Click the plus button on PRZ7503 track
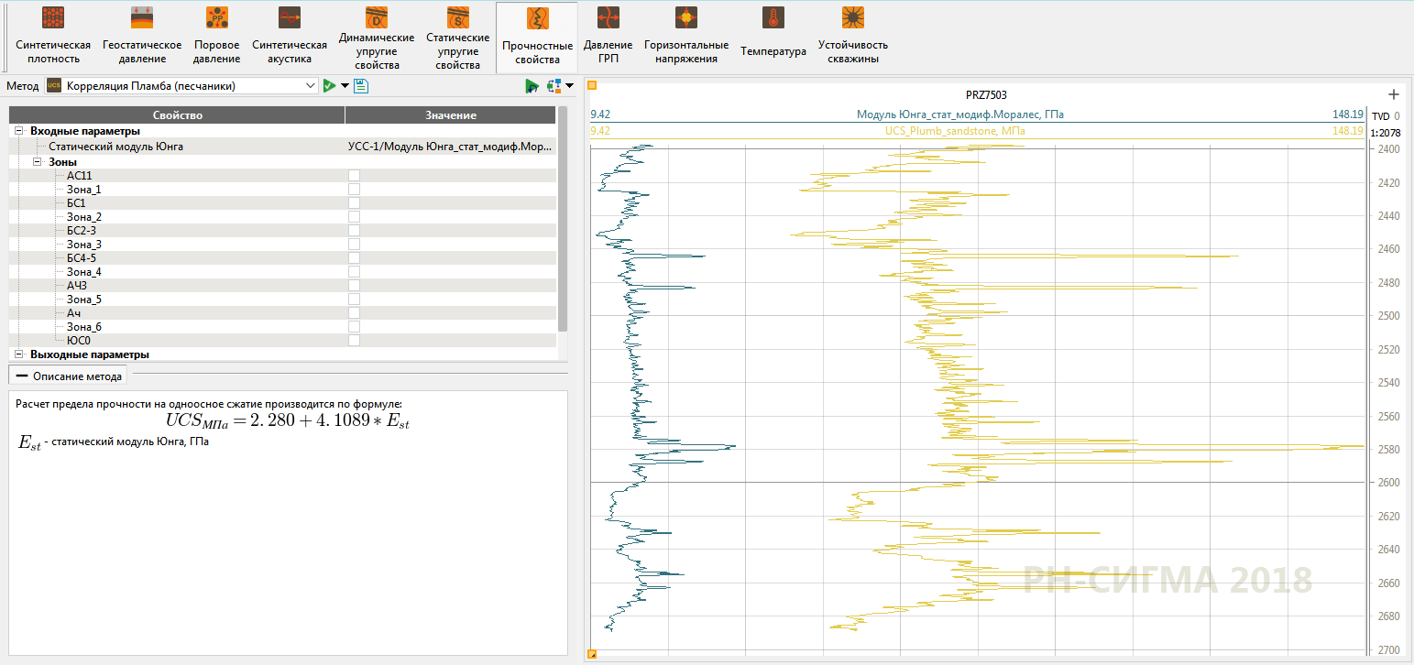 point(1394,94)
